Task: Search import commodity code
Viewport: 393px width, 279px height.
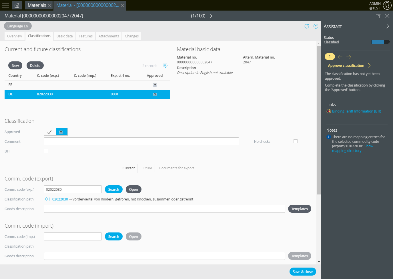Action: (x=113, y=236)
